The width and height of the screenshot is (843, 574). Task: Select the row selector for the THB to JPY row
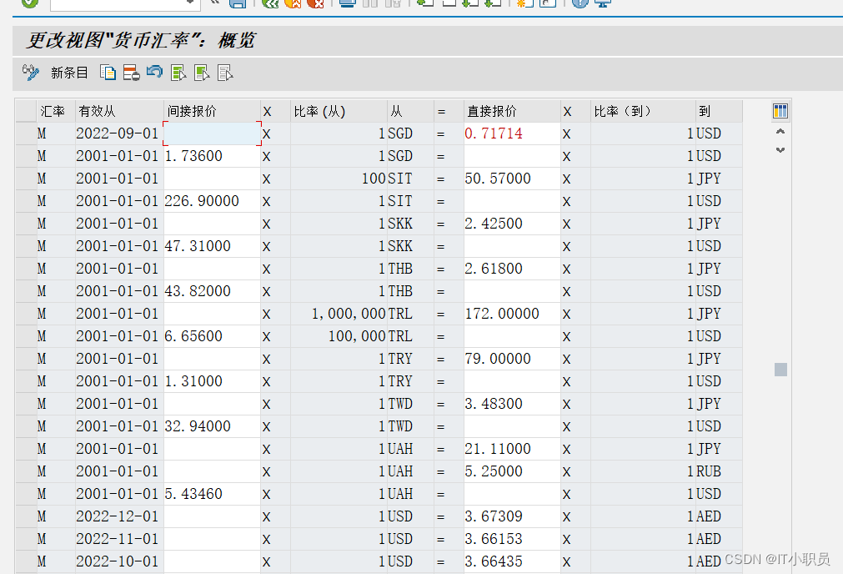pos(25,269)
